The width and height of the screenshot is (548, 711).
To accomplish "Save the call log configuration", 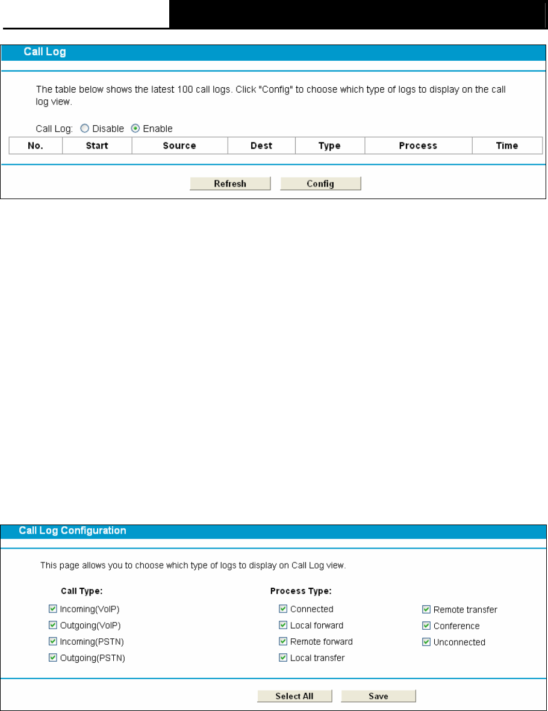I will click(379, 696).
